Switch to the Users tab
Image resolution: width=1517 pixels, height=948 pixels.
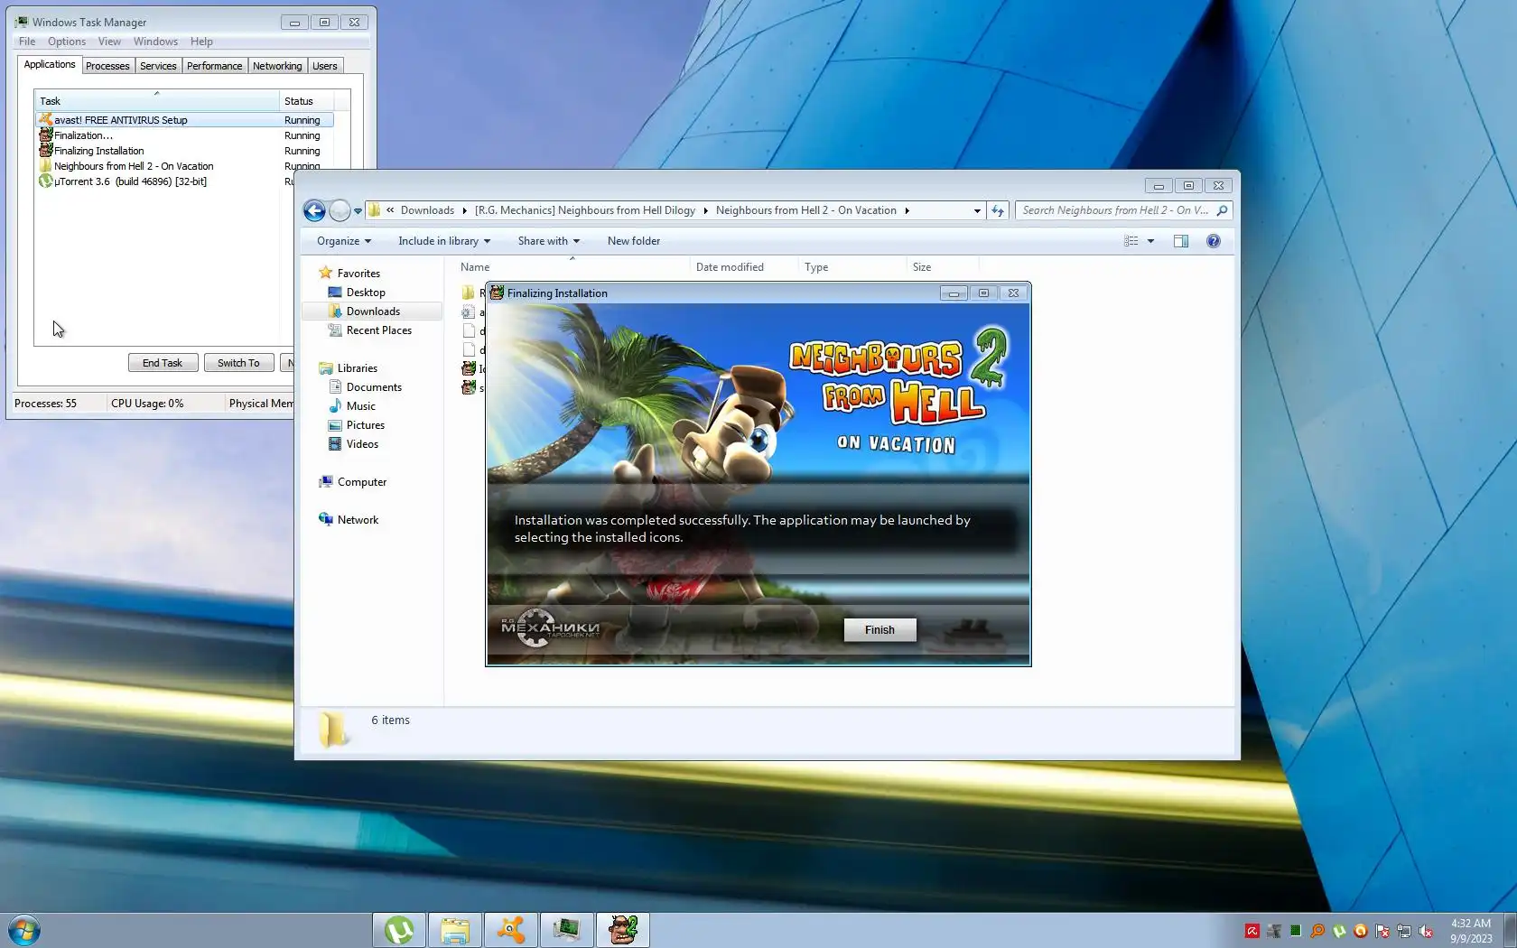click(325, 66)
